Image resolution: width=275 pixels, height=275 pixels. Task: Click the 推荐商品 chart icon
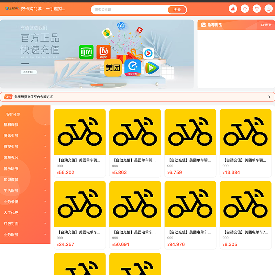(x=203, y=25)
